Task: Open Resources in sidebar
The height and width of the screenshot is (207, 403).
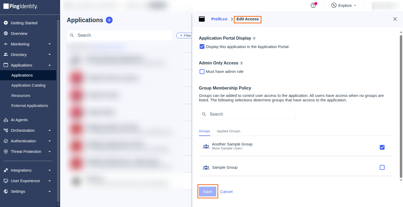Action: (x=21, y=96)
